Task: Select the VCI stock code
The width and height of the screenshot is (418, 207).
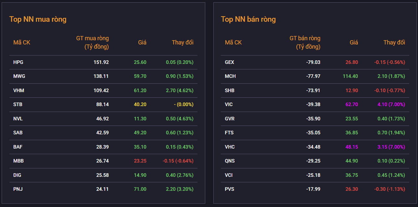Action: pyautogui.click(x=229, y=175)
